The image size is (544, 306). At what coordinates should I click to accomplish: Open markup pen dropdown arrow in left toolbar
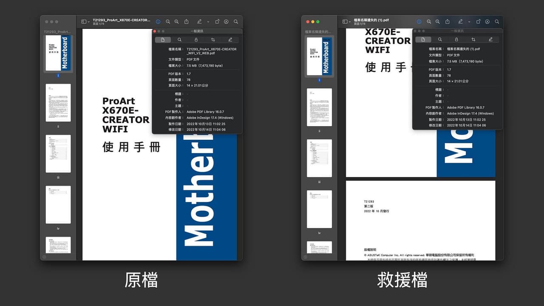click(208, 22)
